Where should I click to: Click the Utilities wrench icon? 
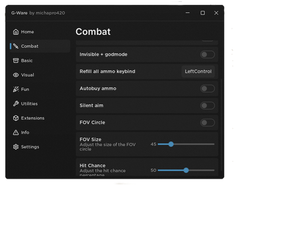[x=16, y=104]
